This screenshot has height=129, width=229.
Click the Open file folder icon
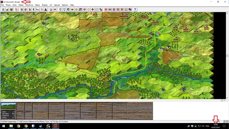pos(7,10)
